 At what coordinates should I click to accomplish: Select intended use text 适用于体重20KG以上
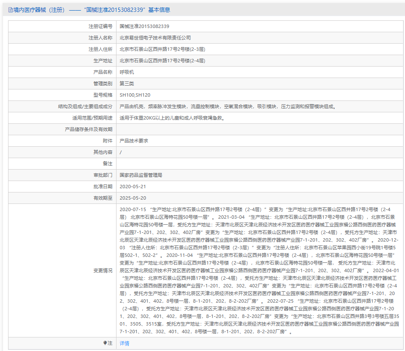tap(172, 118)
